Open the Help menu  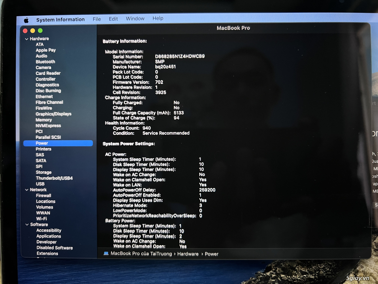point(158,19)
